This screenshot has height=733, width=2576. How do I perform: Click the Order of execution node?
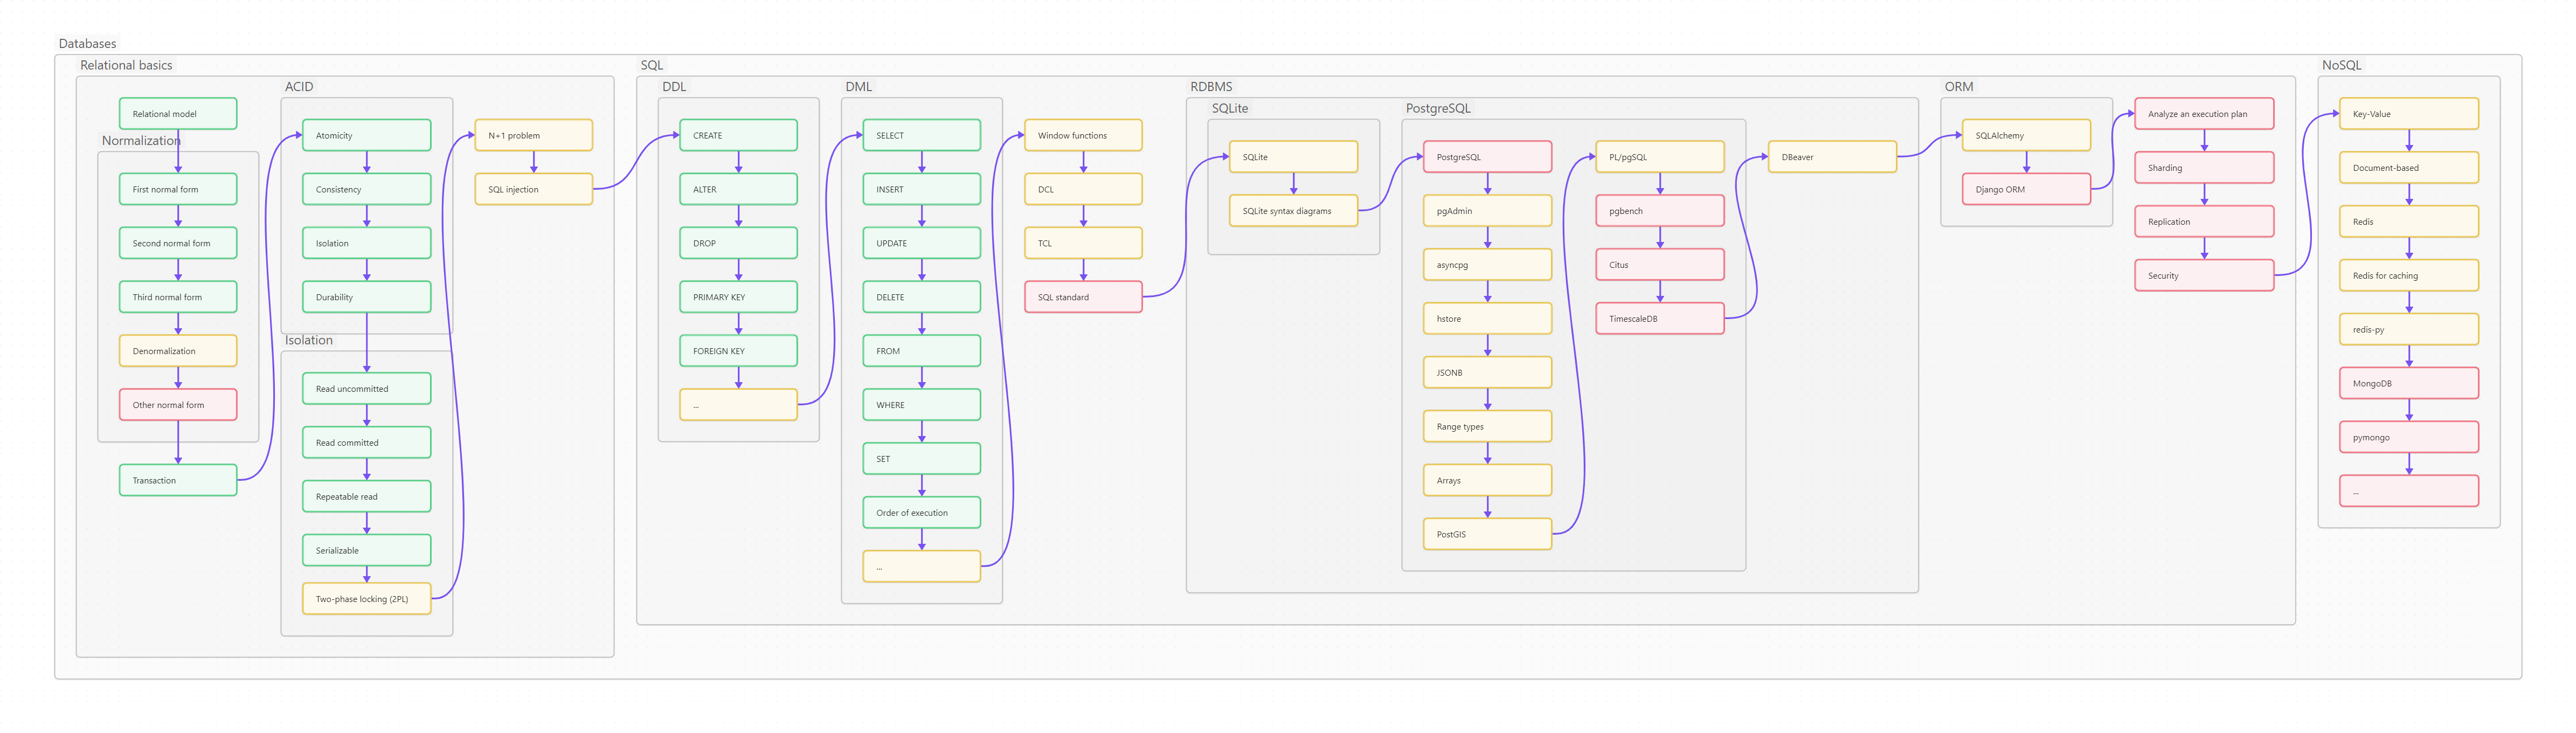[x=921, y=513]
